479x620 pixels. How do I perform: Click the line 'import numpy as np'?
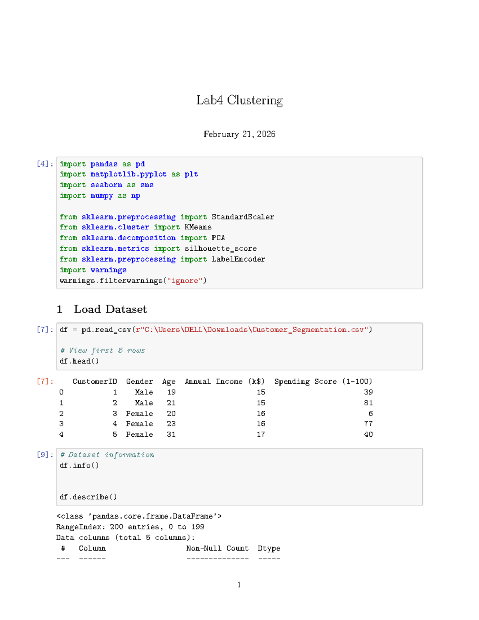click(x=100, y=196)
